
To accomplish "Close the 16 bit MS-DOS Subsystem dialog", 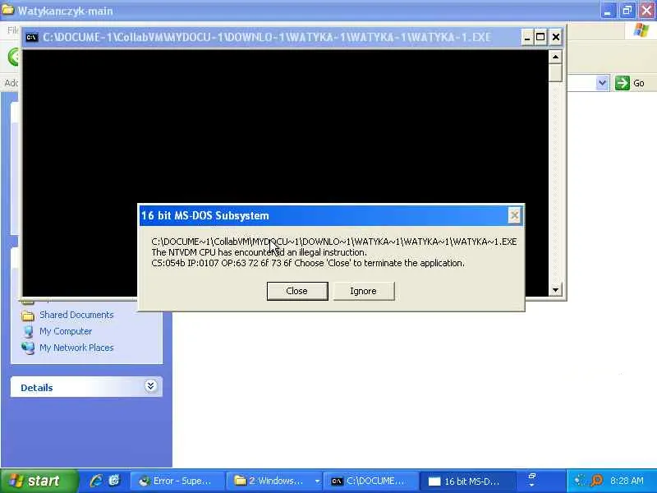I will [515, 215].
